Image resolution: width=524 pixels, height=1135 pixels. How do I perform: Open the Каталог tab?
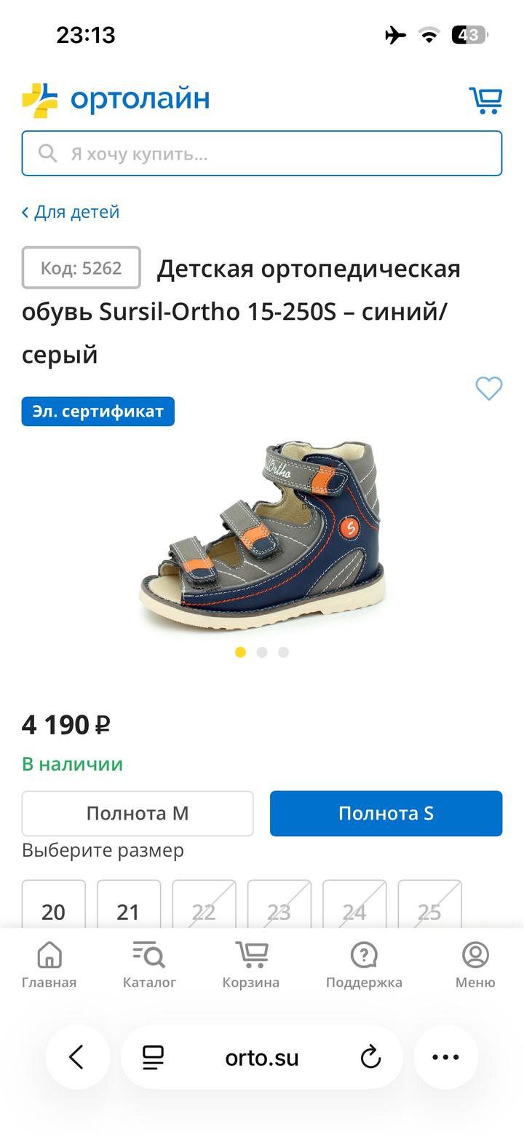point(149,965)
